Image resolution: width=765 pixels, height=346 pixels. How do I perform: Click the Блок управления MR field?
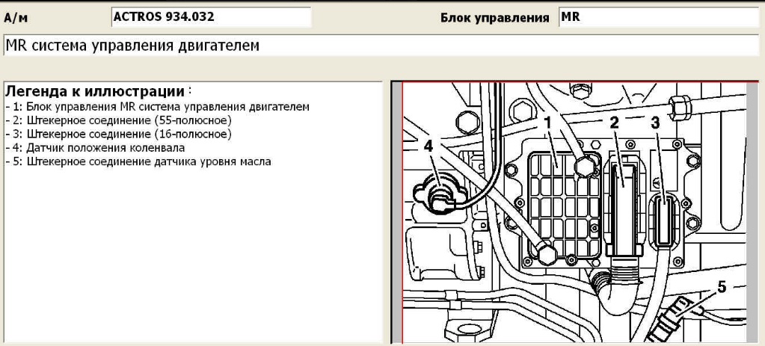(659, 17)
